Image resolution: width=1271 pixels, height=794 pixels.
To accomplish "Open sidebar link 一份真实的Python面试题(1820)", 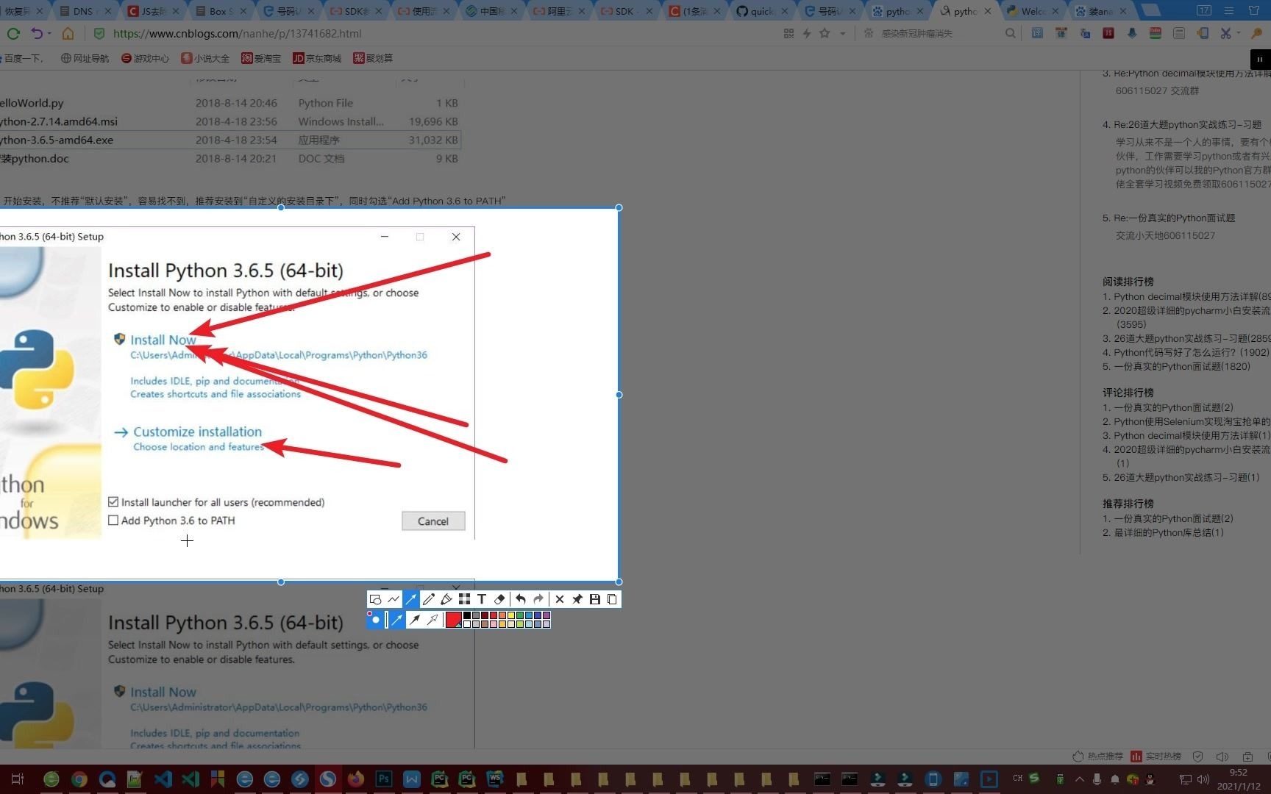I will 1181,366.
